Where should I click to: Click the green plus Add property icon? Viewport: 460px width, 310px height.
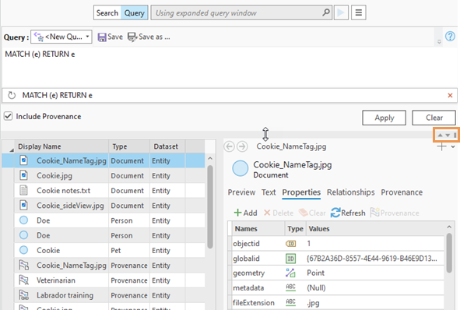(237, 213)
